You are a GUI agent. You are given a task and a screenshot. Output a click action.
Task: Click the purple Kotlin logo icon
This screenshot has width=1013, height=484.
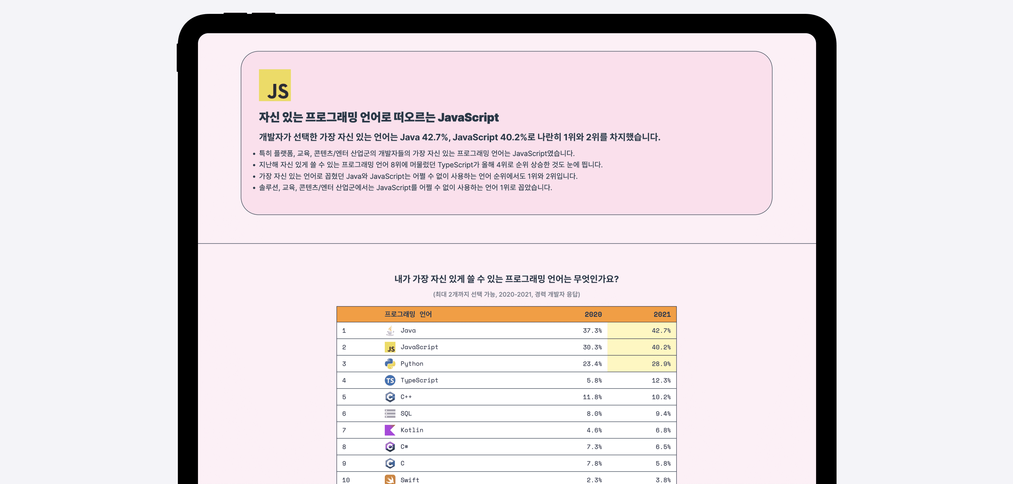390,430
